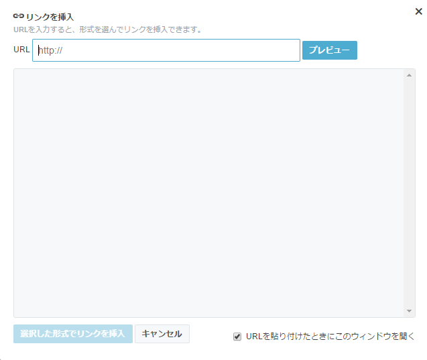The height and width of the screenshot is (360, 427).
Task: Click the URL label beside the field
Action: pyautogui.click(x=21, y=50)
